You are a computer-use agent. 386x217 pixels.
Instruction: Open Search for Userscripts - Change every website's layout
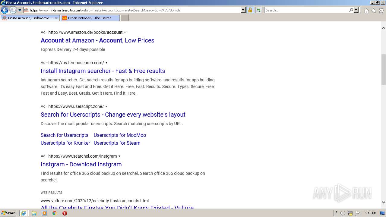113,115
